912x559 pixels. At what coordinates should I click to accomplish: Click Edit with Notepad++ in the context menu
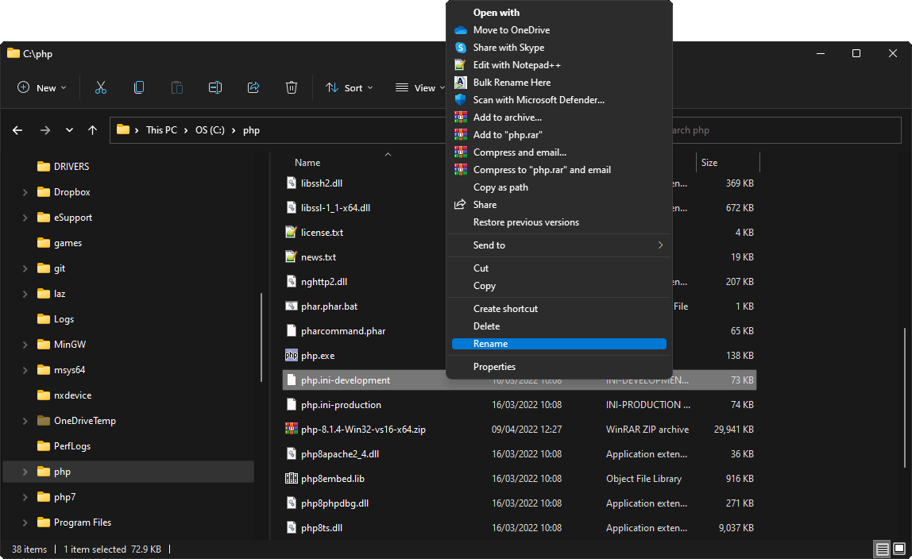pyautogui.click(x=559, y=65)
